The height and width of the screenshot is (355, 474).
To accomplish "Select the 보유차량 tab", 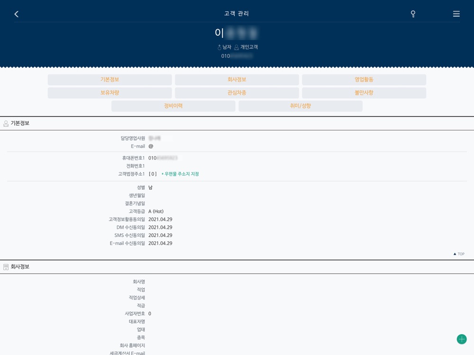I will coord(109,93).
